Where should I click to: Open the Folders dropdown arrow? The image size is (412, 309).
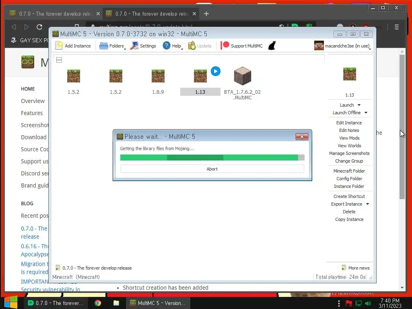pyautogui.click(x=125, y=49)
